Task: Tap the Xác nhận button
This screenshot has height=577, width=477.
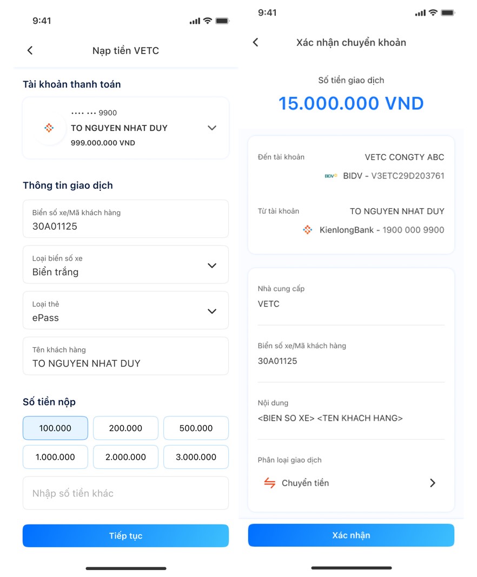Action: pos(351,535)
